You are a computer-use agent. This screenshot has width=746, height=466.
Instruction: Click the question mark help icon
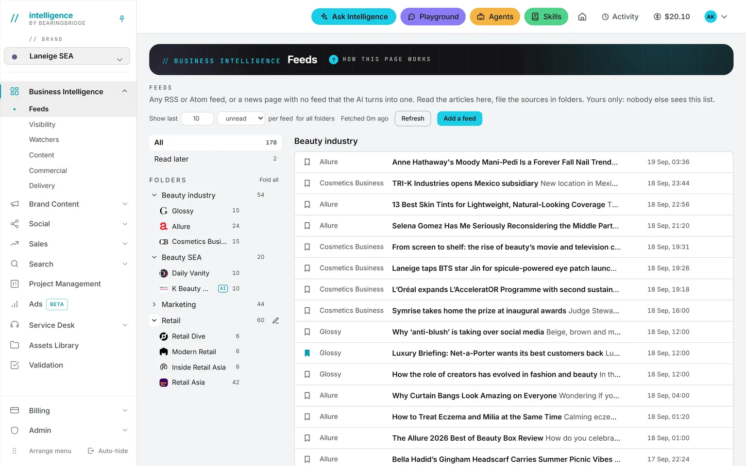pyautogui.click(x=334, y=60)
